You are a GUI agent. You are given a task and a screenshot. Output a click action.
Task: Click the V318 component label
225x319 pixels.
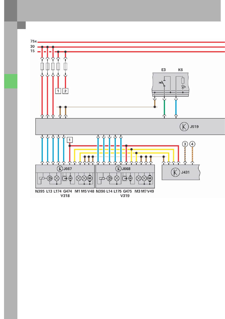click(65, 196)
